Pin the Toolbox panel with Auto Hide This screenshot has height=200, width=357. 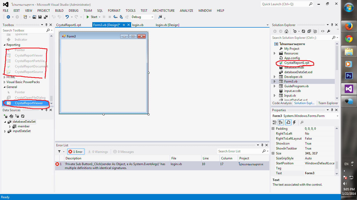pyautogui.click(x=46, y=25)
